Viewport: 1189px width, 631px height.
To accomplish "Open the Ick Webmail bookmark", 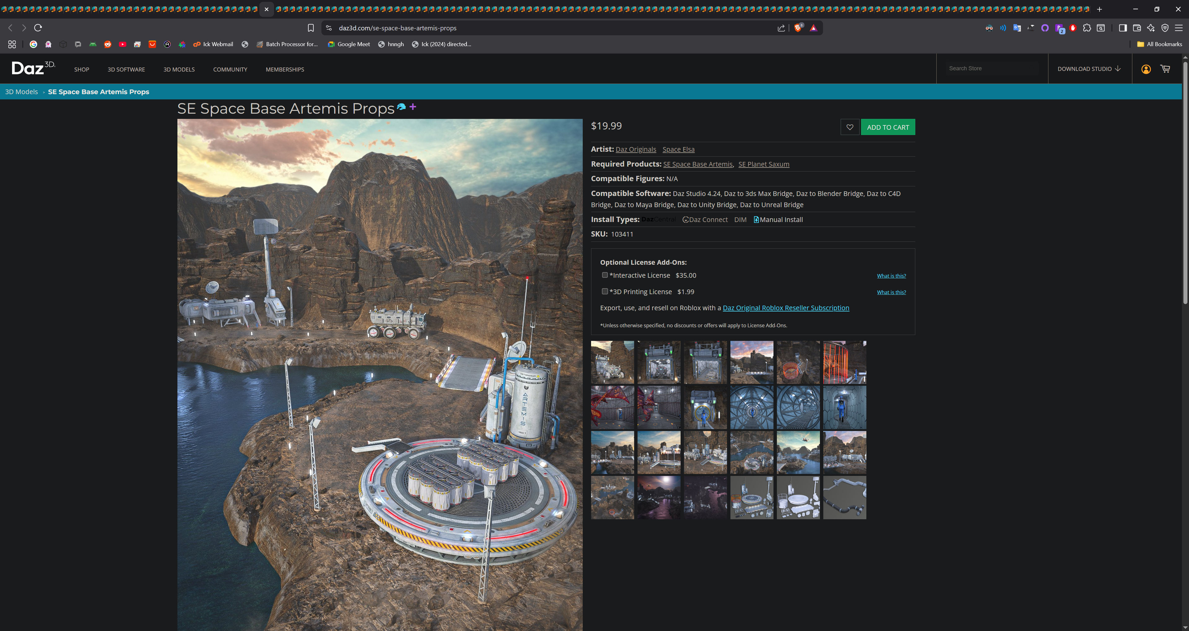I will [213, 44].
